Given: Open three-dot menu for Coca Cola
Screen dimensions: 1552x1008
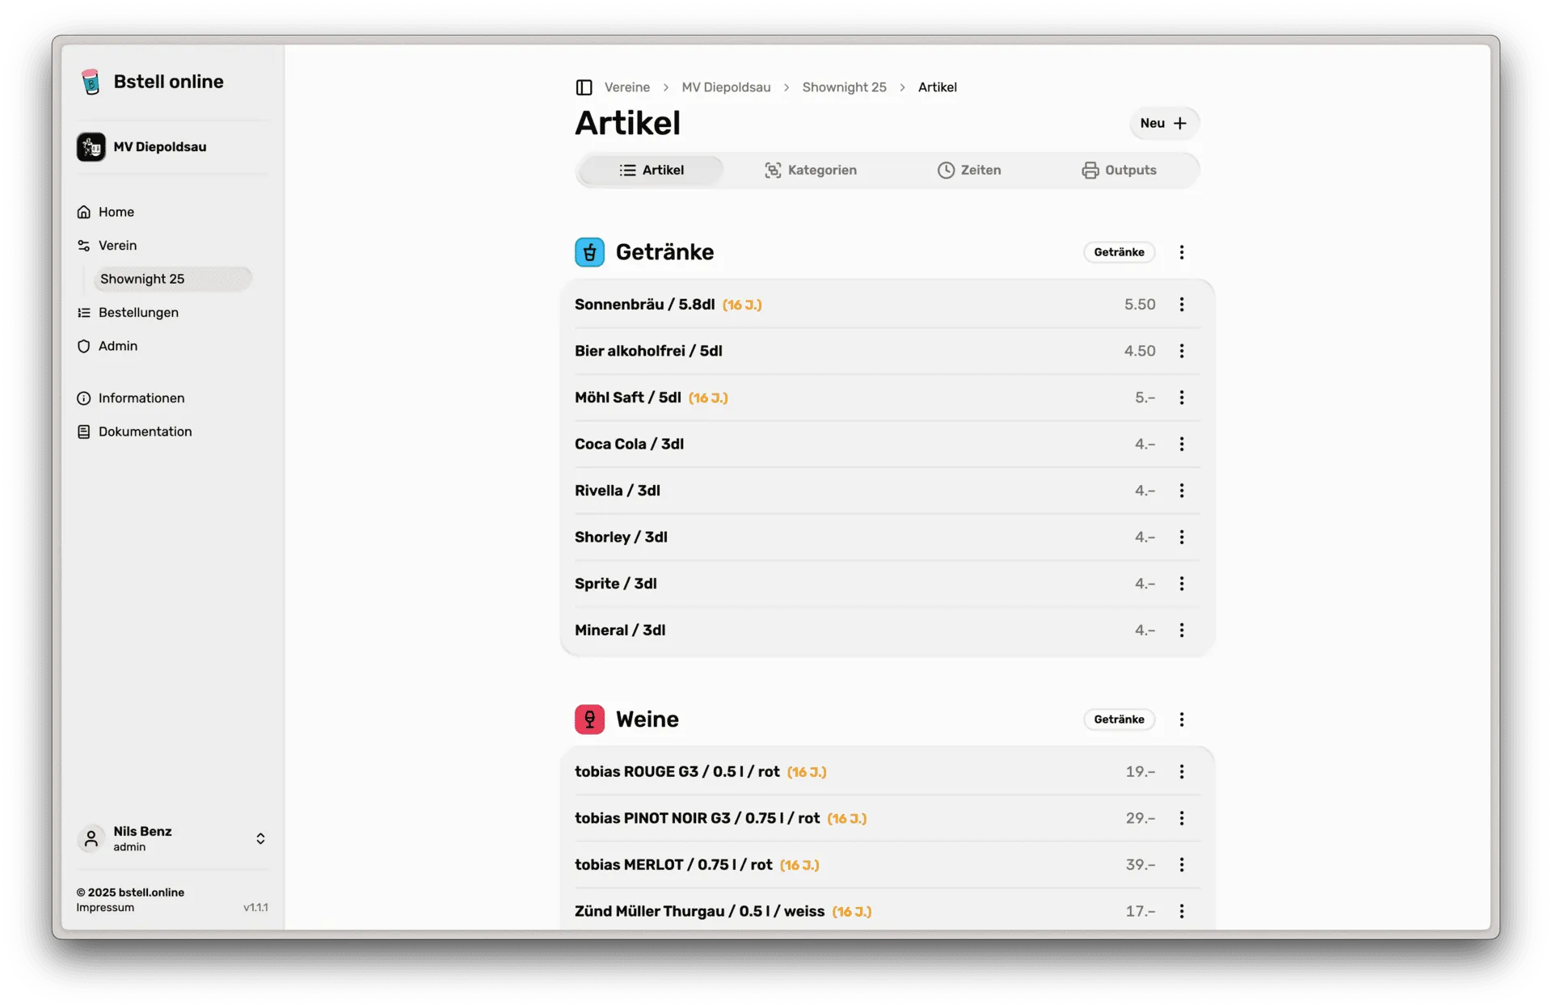Looking at the screenshot, I should click(1181, 444).
